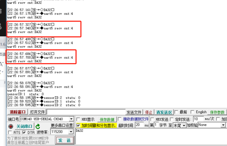The image size is (227, 146).
Task: Click log line with timestamp 22:26:57.877
Action: point(31,68)
